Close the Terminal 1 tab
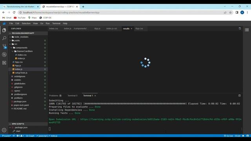This screenshot has height=141, width=251. tap(95, 96)
